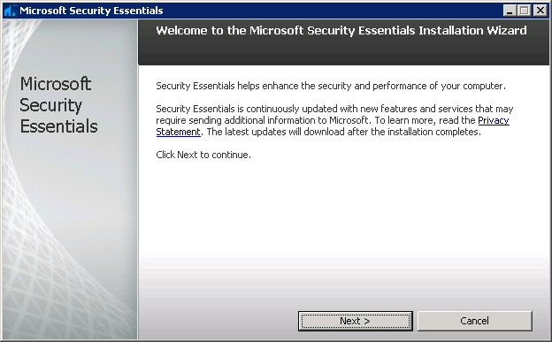The width and height of the screenshot is (552, 342).
Task: Click the dark header banner below the heading
Action: [343, 53]
